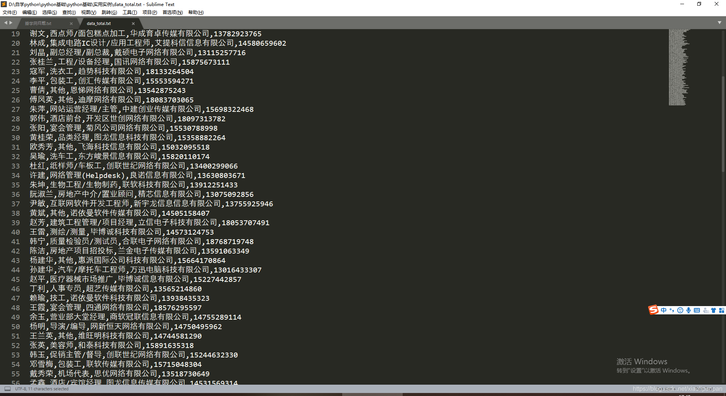
Task: Click the minimap code overview
Action: click(679, 67)
